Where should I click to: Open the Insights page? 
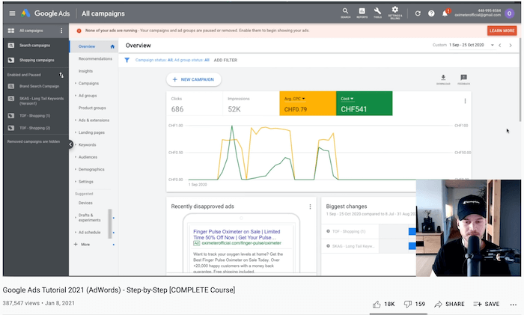point(85,71)
